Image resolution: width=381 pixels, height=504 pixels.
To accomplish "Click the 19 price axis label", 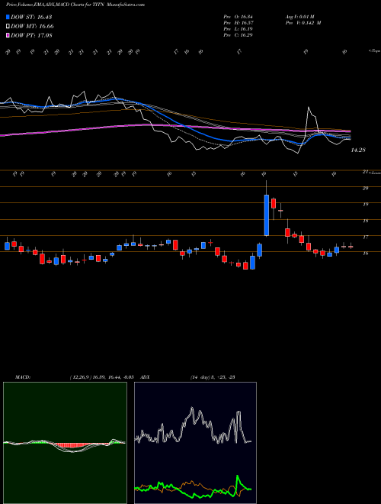I will click(365, 204).
